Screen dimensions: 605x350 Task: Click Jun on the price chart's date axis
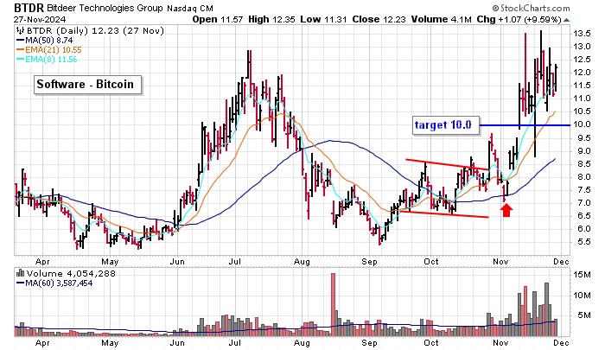(x=177, y=262)
